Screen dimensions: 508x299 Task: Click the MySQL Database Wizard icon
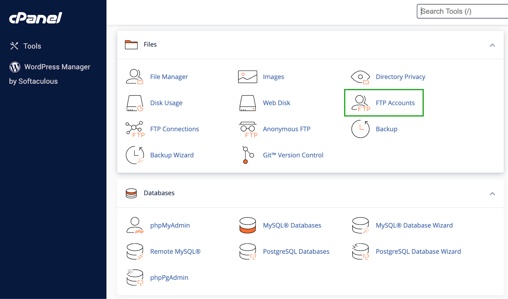point(360,225)
